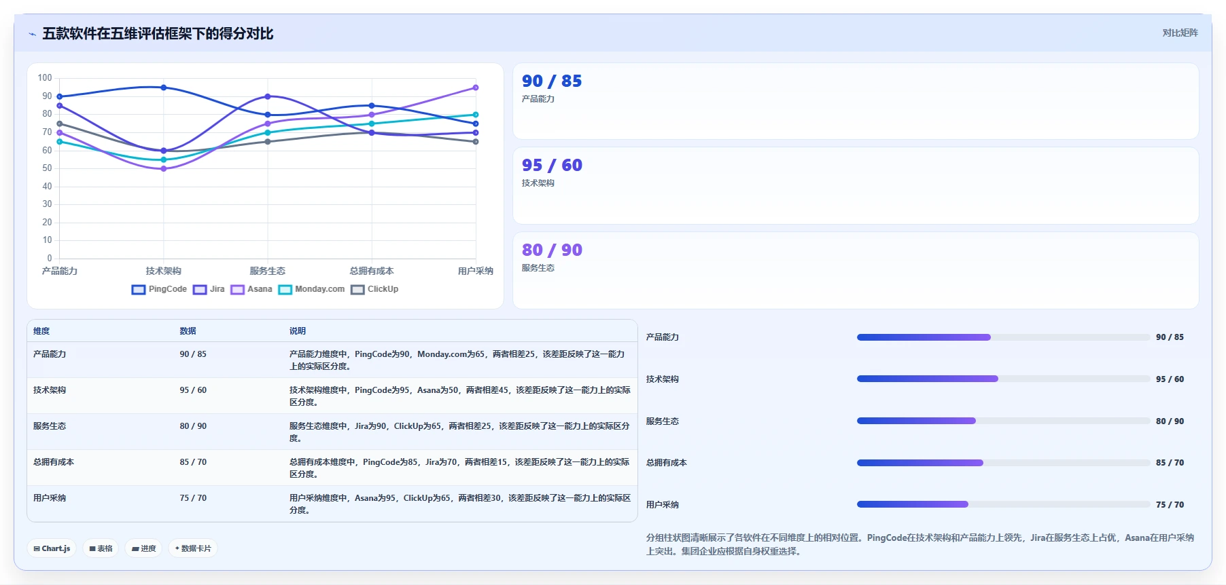Click the 用户采纳 x-axis label on chart
This screenshot has width=1226, height=585.
pyautogui.click(x=476, y=271)
